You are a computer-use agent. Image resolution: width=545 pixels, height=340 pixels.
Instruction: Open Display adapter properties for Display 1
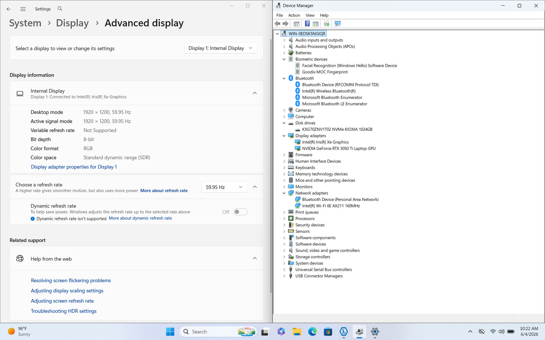pos(74,167)
